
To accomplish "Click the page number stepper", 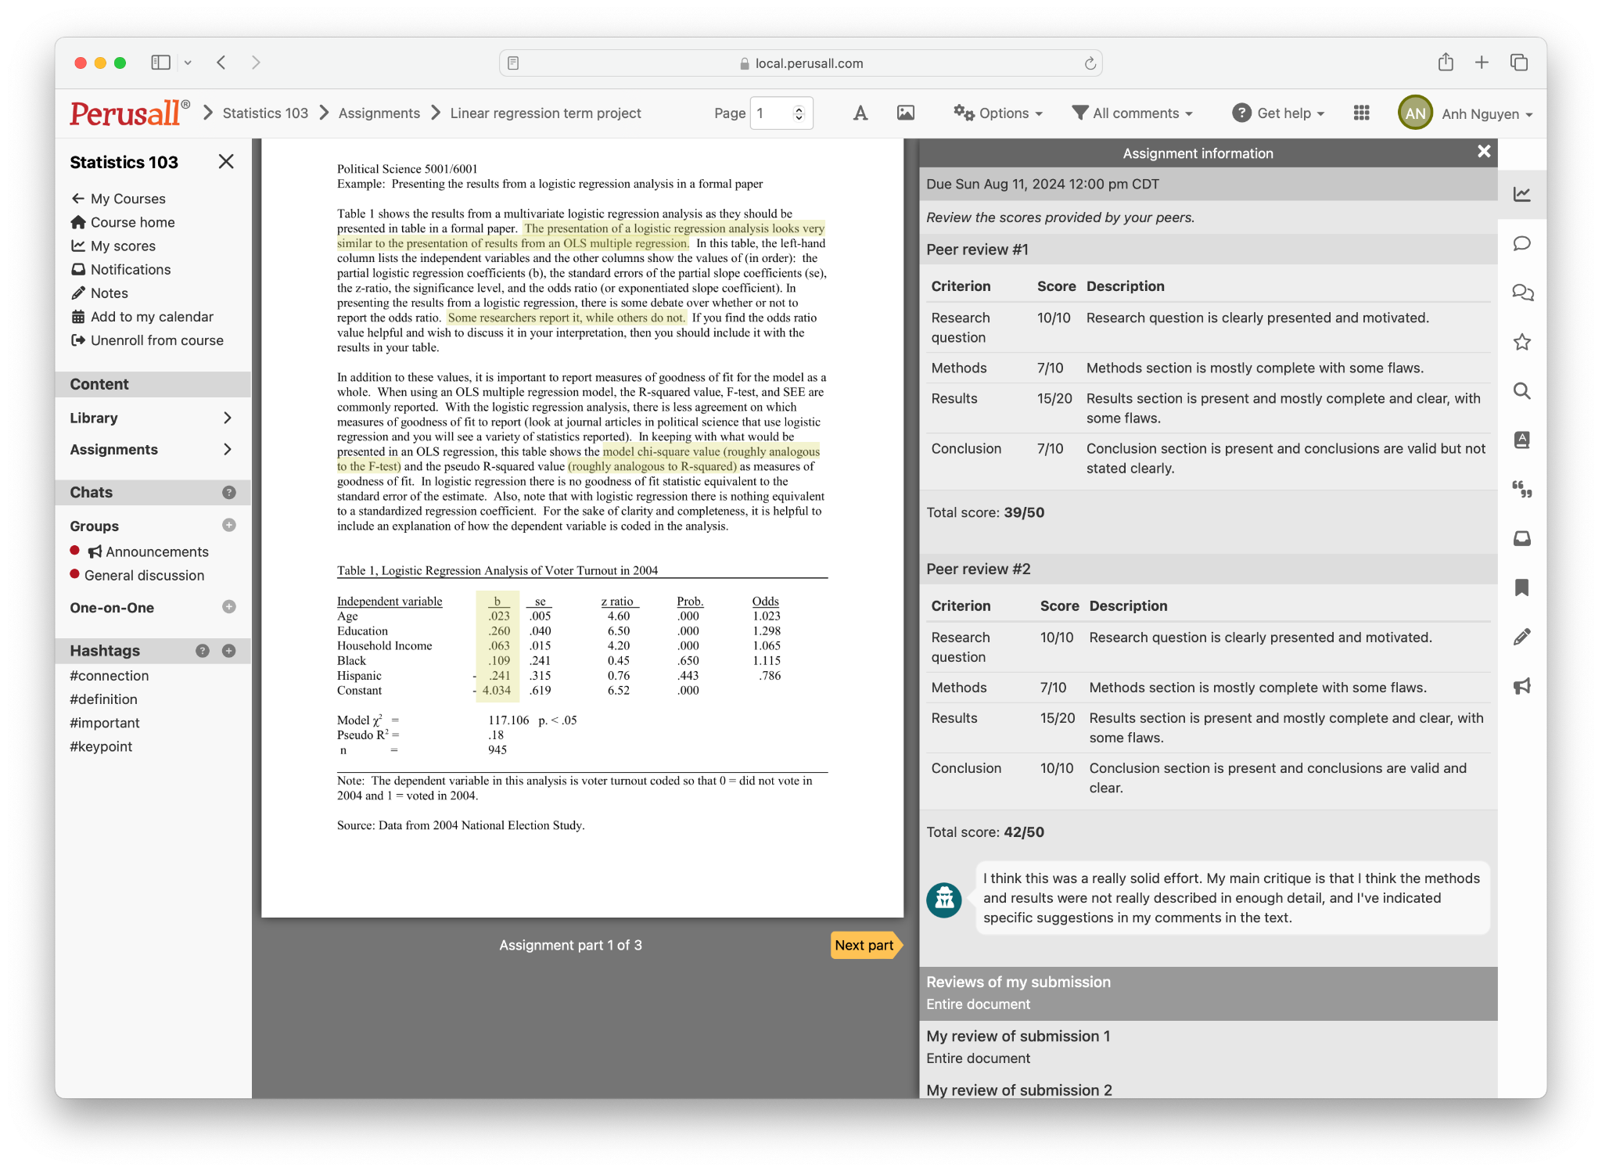I will [x=799, y=113].
